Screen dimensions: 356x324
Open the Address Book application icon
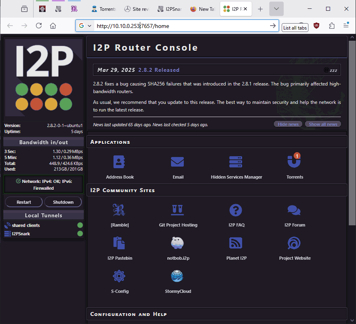click(119, 162)
